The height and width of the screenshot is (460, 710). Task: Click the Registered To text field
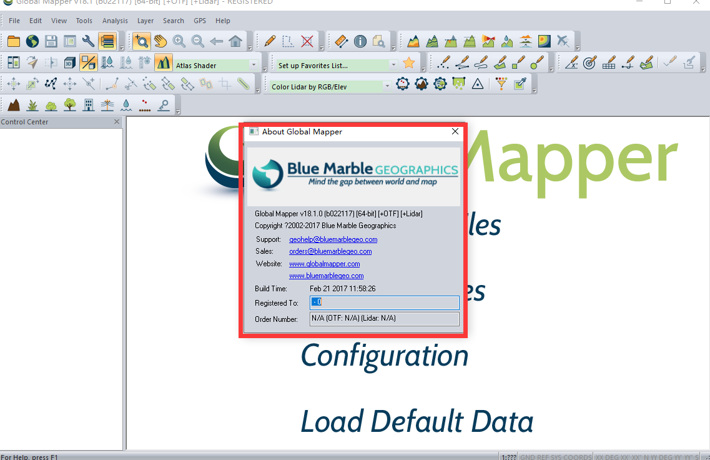tap(384, 302)
